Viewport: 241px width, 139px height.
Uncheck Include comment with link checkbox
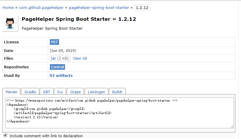click(x=5, y=135)
